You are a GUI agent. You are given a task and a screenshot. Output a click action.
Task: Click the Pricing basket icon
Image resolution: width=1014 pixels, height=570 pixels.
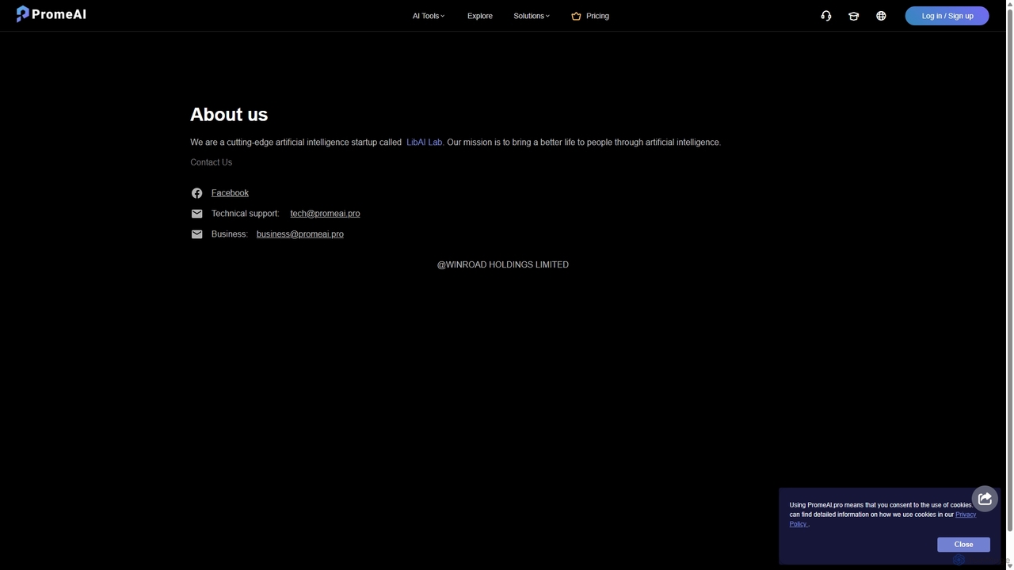click(576, 16)
